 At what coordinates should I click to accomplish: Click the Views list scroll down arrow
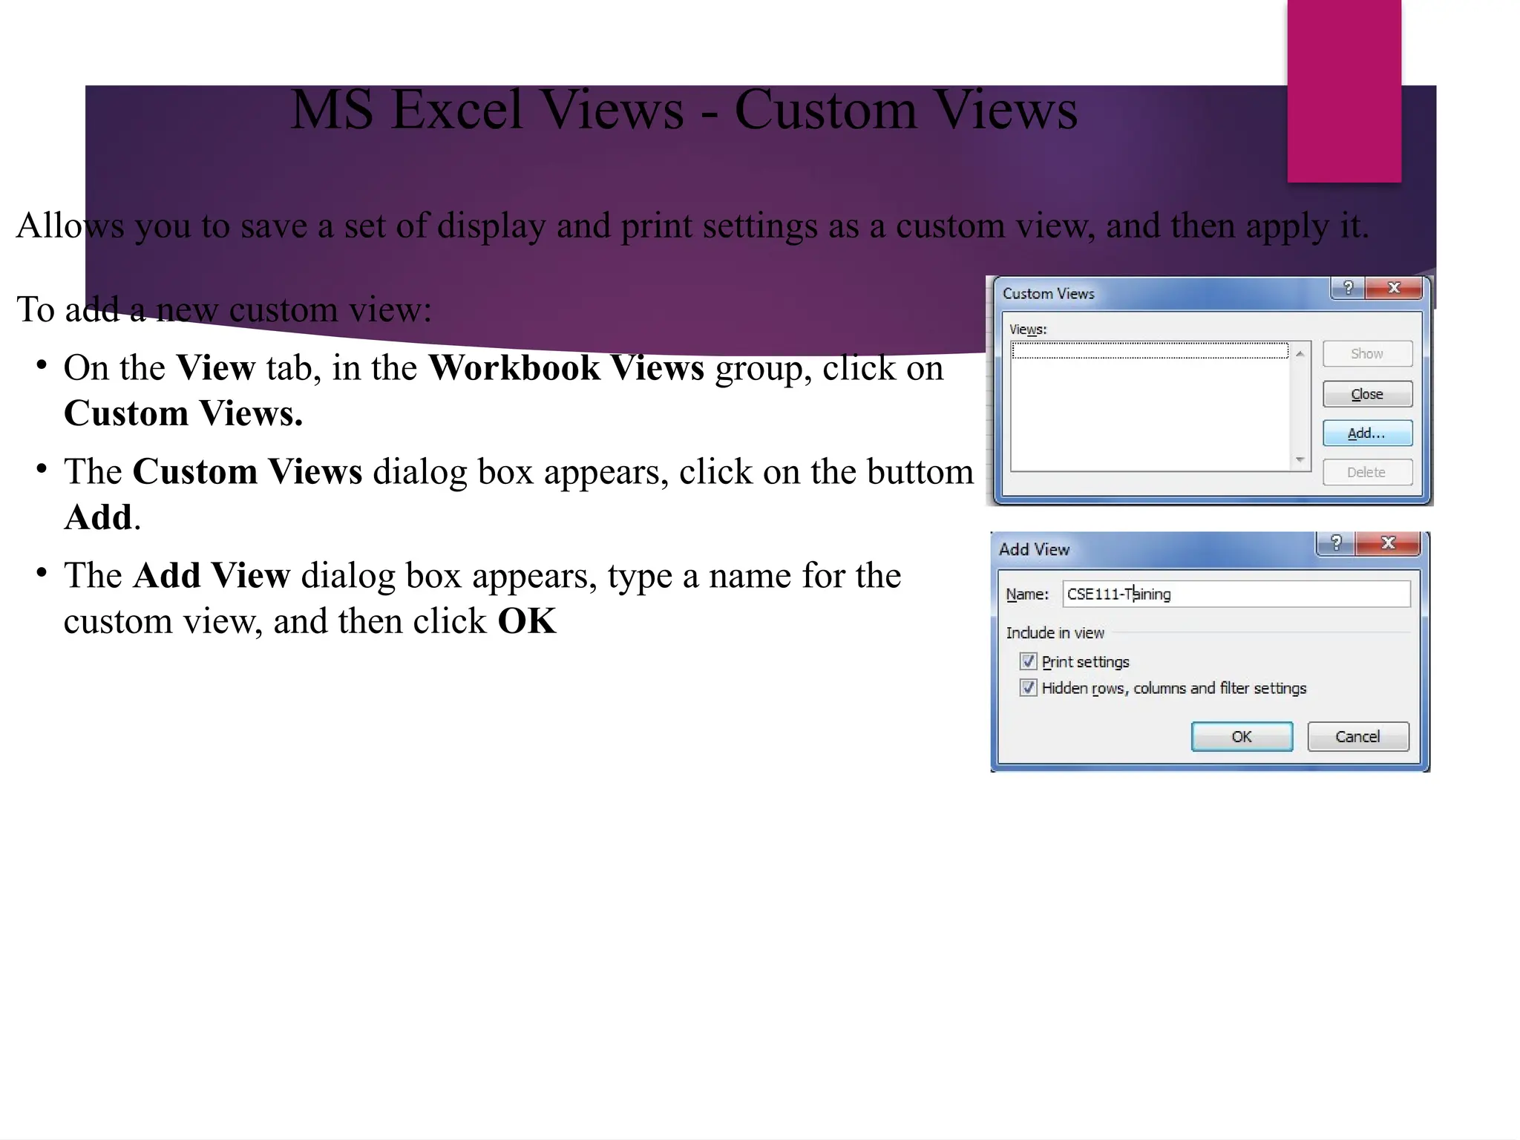click(x=1300, y=460)
